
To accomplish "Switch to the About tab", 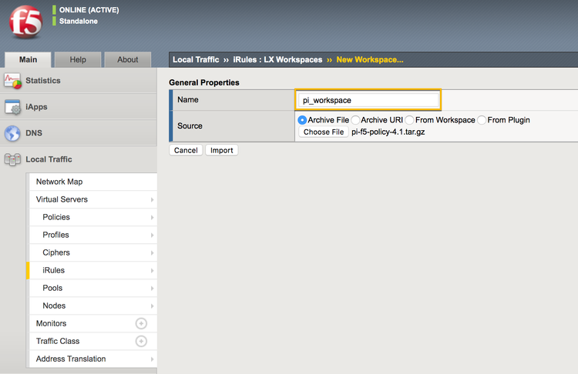I will (127, 59).
